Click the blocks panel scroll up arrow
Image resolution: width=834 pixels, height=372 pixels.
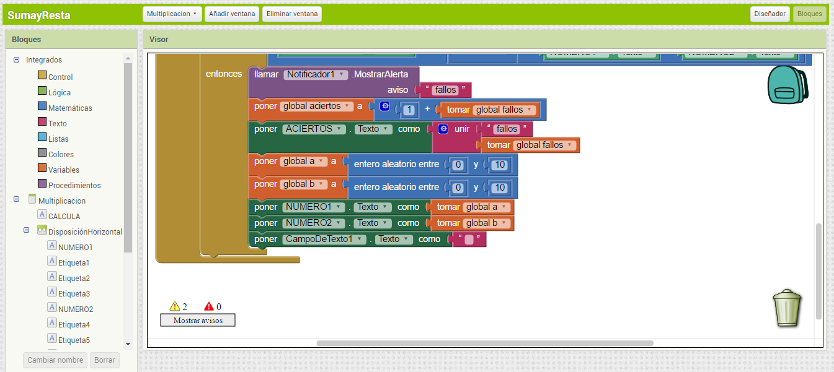click(x=128, y=58)
